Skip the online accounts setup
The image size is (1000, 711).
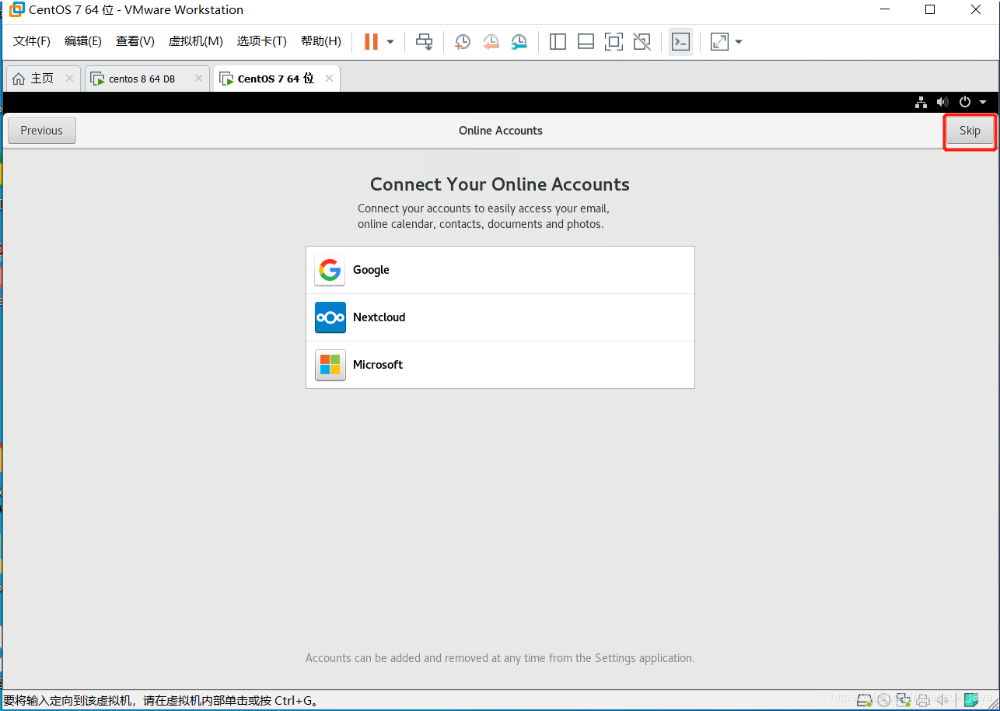pos(970,131)
